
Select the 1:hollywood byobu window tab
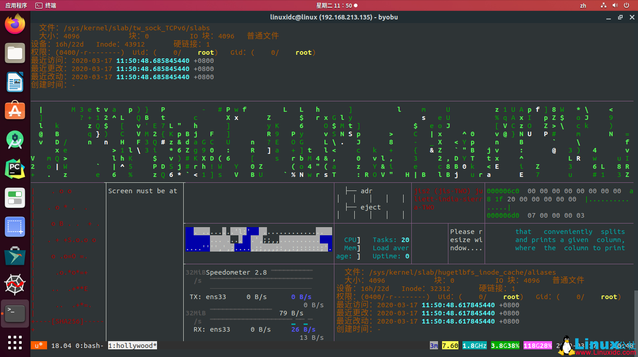[132, 346]
